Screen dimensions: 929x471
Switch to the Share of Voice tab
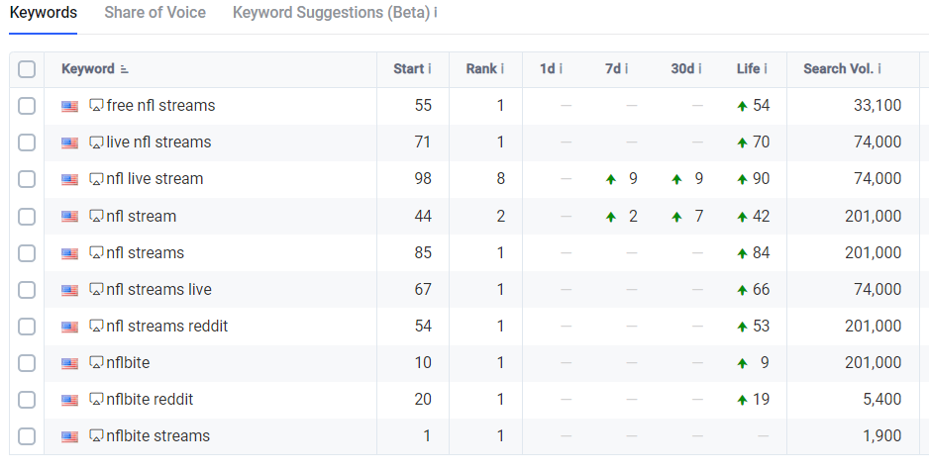point(155,13)
